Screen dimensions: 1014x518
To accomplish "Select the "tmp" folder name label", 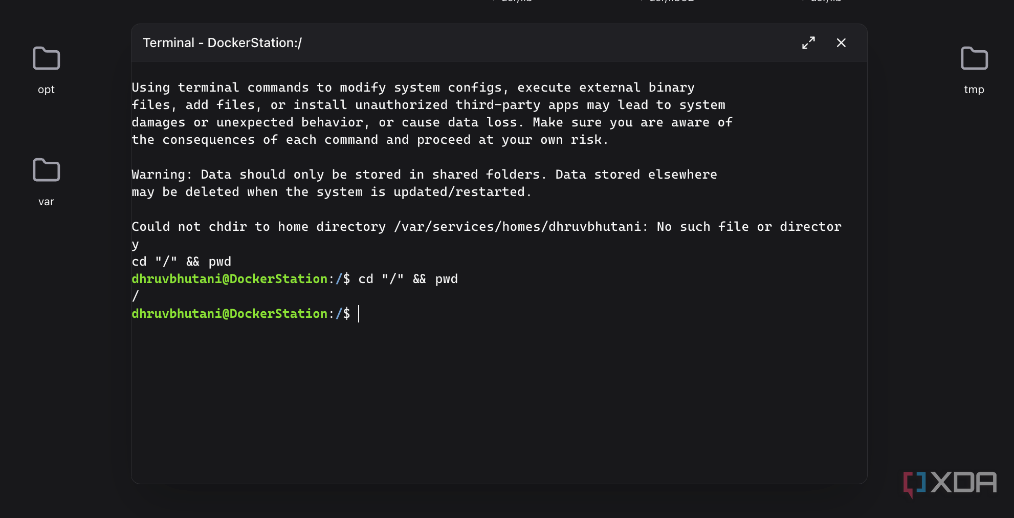I will coord(974,90).
